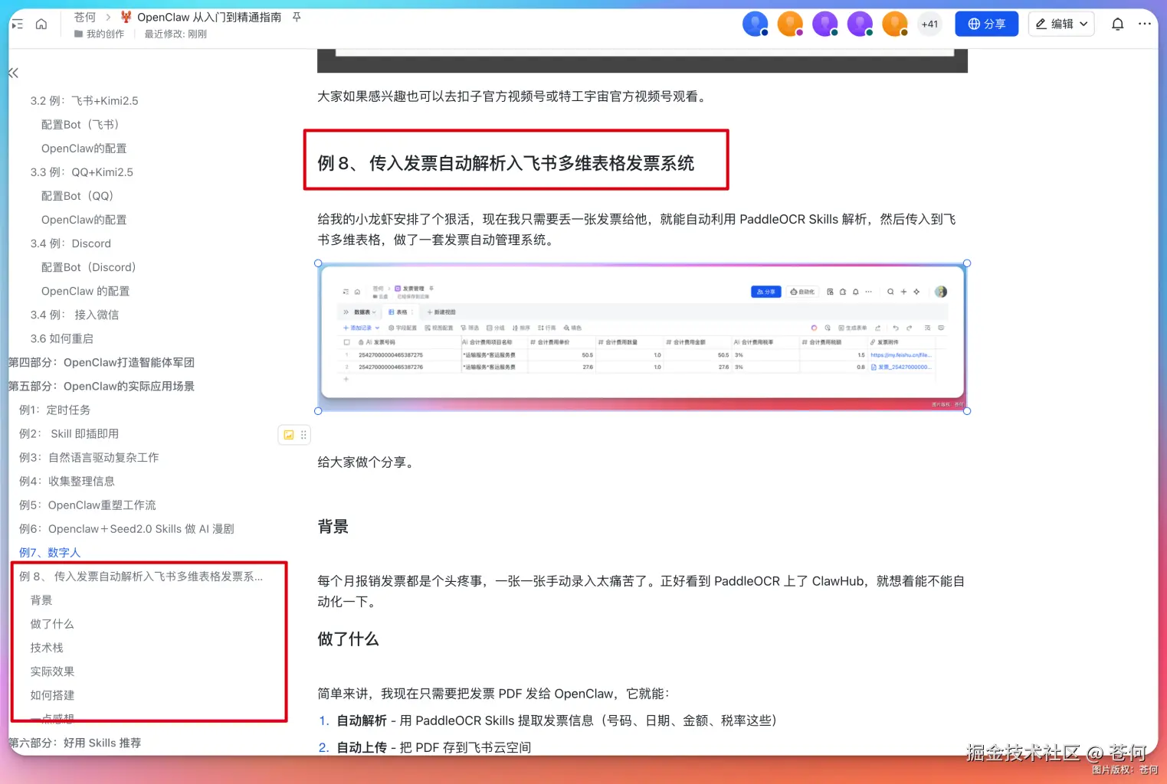Select the highlighted 例7、数字人 outline item
This screenshot has height=784, width=1167.
pos(50,553)
